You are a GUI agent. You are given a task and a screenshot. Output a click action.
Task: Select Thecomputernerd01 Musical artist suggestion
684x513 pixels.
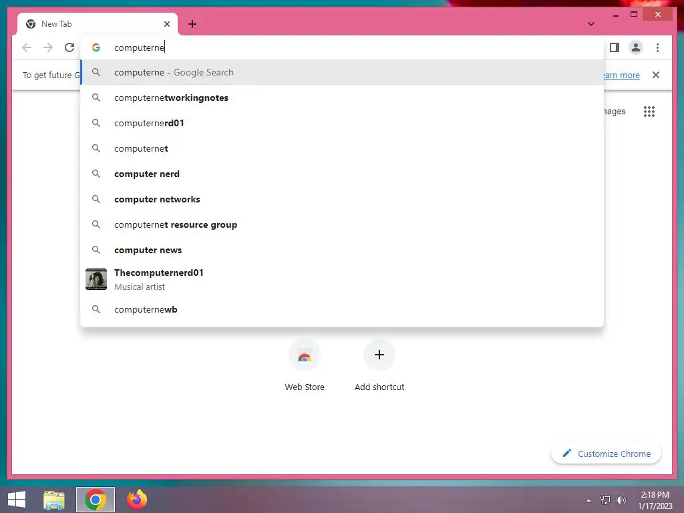[x=342, y=279]
